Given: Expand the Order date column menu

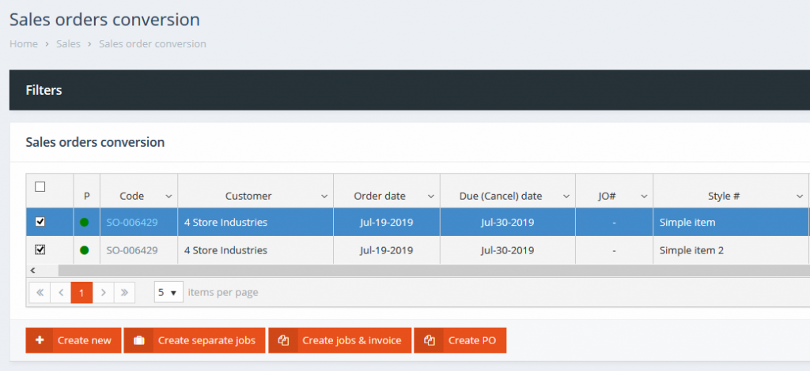Looking at the screenshot, I should click(x=430, y=196).
